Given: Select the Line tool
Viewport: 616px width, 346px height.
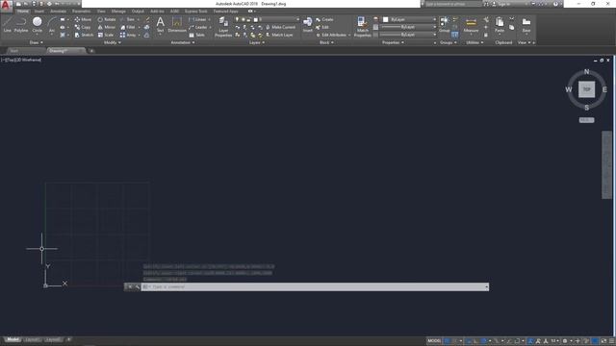Looking at the screenshot, I should coord(8,24).
